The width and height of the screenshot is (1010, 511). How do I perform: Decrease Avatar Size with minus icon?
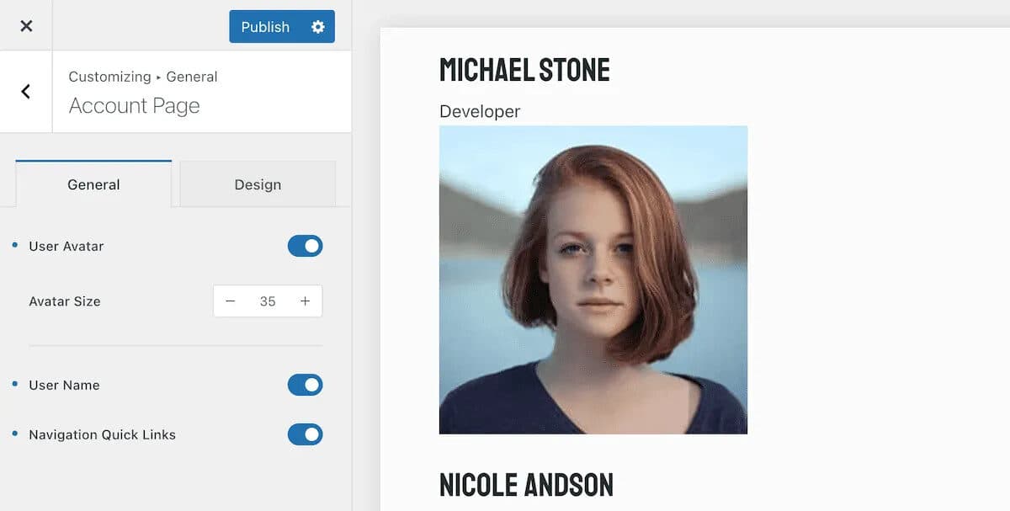[x=231, y=301]
